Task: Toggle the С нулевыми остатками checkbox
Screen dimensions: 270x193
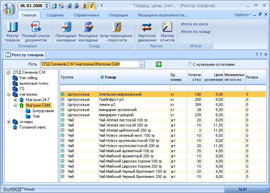Action: coord(190,64)
